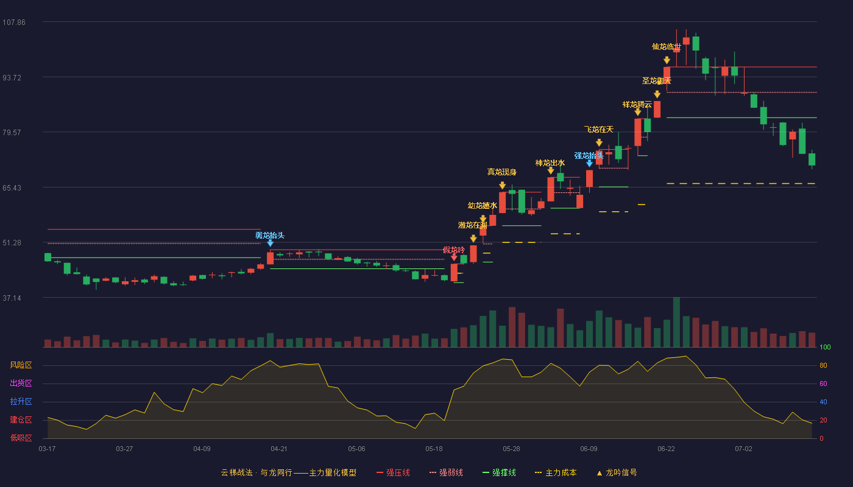The width and height of the screenshot is (853, 487).
Task: Click the yellow arrow marker under 仙龙临世
Action: [x=667, y=60]
